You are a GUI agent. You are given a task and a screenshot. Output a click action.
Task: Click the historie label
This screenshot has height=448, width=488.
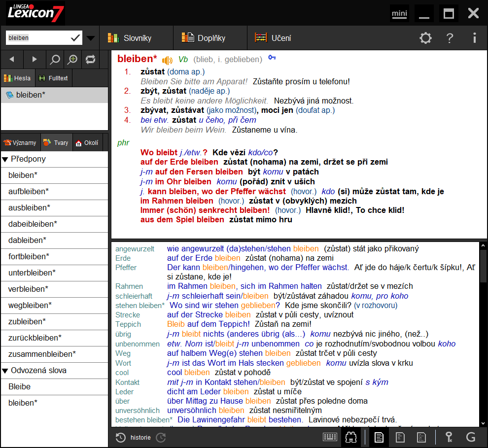140,438
